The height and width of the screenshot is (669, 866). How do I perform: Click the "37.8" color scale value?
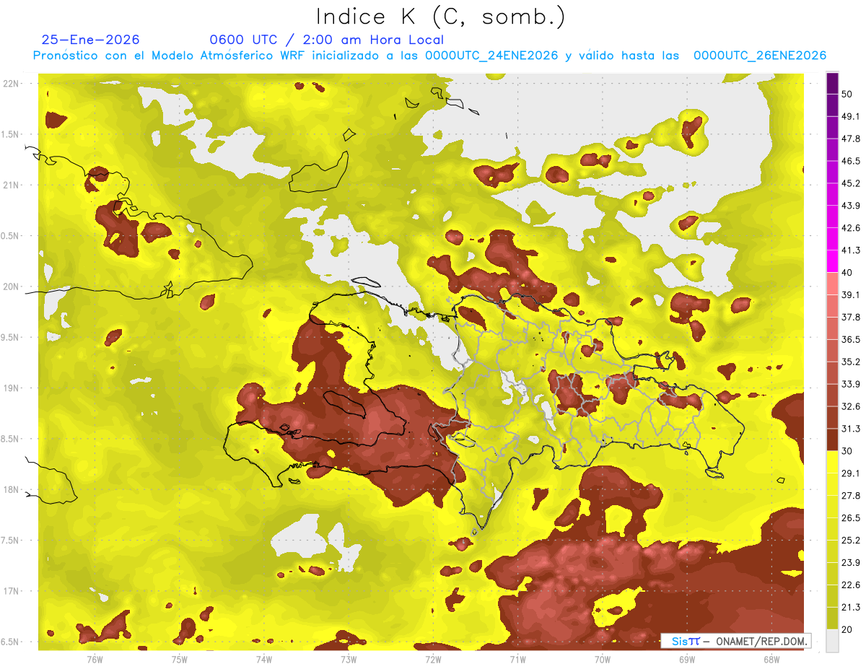[x=851, y=318]
